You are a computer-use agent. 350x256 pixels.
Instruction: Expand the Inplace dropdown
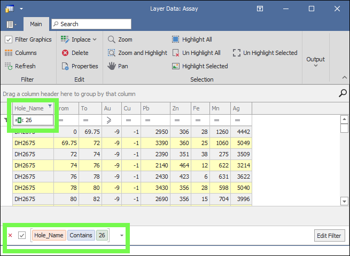tap(95, 39)
